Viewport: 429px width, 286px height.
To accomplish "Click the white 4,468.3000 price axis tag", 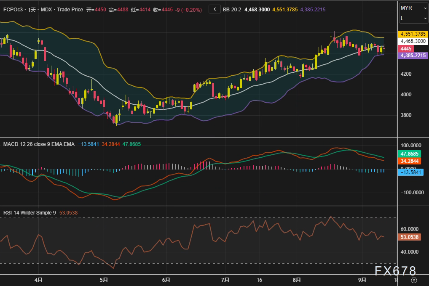I will [413, 41].
